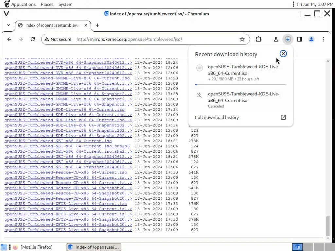Click the 641M size of Rescue-CD-Current.iso
335x251 pixels.
(x=193, y=172)
